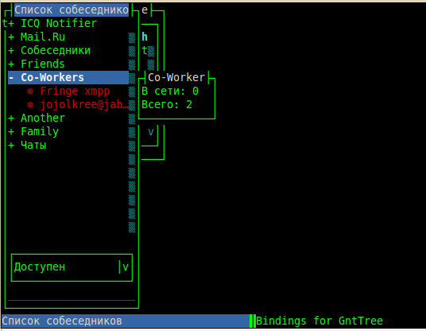Click the Доступен status selector text
Screen dimensions: 426x331
[40, 267]
